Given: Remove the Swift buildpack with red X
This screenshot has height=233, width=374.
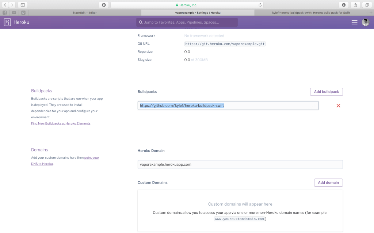Looking at the screenshot, I should pos(338,106).
